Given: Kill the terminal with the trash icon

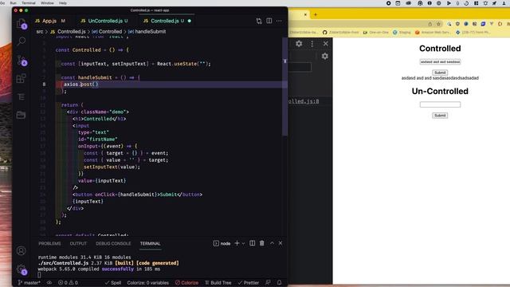Looking at the screenshot, I should tap(262, 243).
